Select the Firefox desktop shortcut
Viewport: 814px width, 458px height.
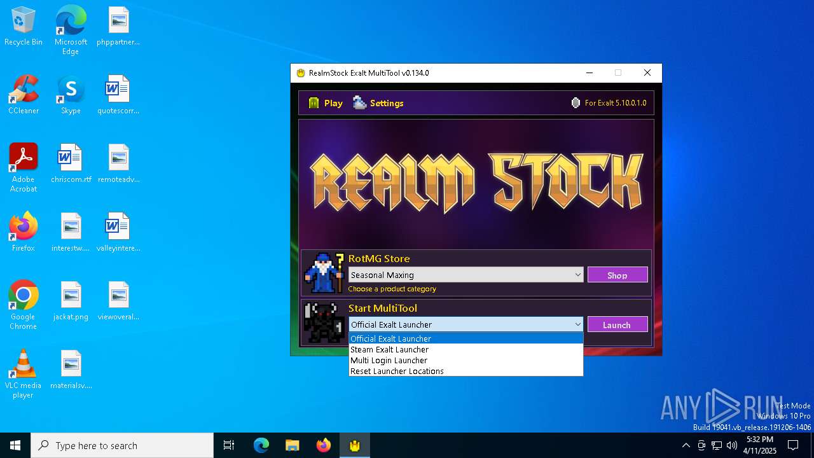click(x=24, y=232)
